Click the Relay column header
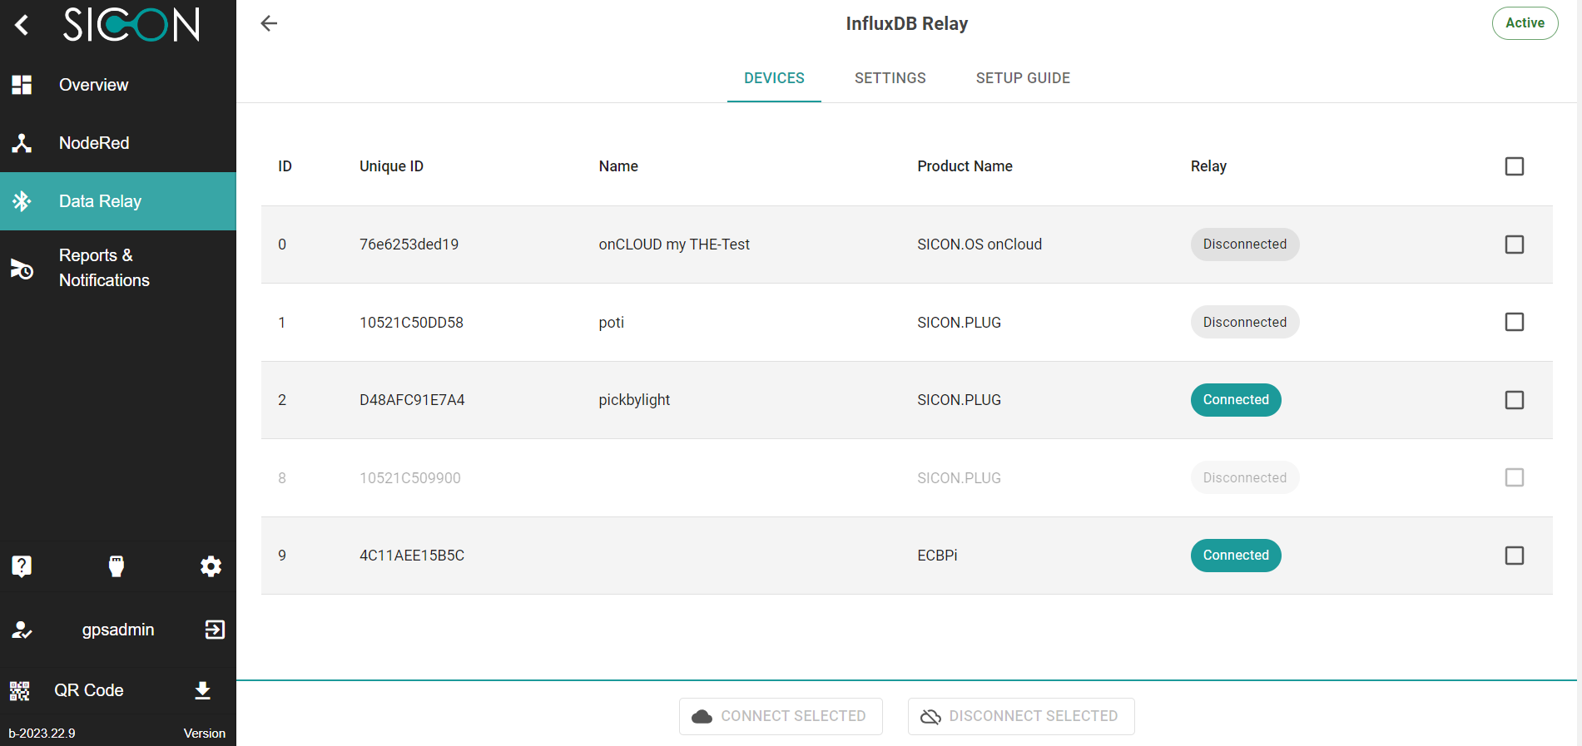 coord(1208,166)
